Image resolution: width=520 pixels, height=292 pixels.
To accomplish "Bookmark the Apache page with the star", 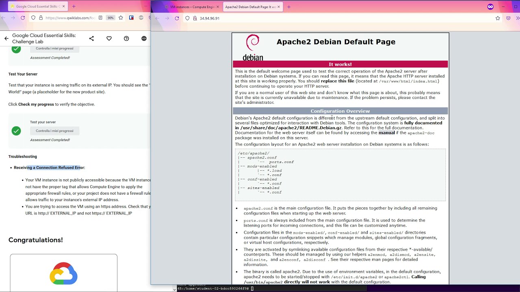I will coord(498,18).
